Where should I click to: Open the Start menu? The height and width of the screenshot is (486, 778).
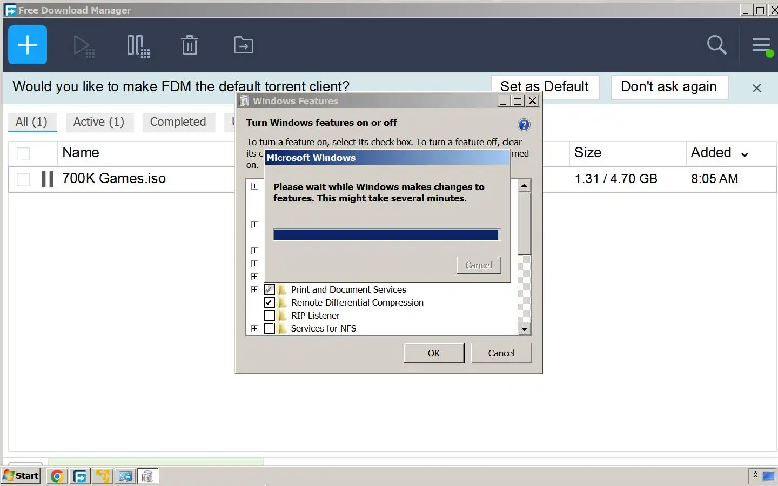(21, 476)
